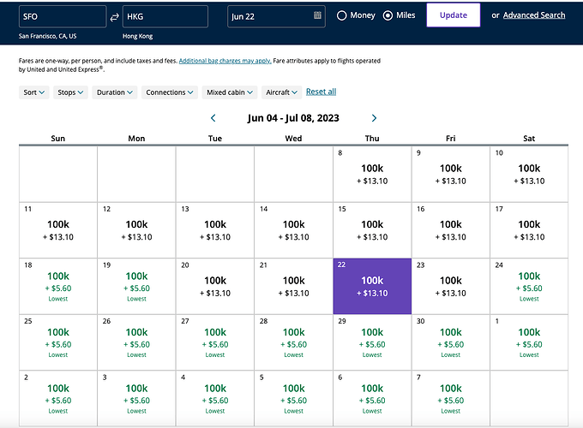
Task: Click the Reset all link
Action: 321,92
